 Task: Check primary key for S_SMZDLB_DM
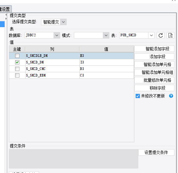pos(17,56)
